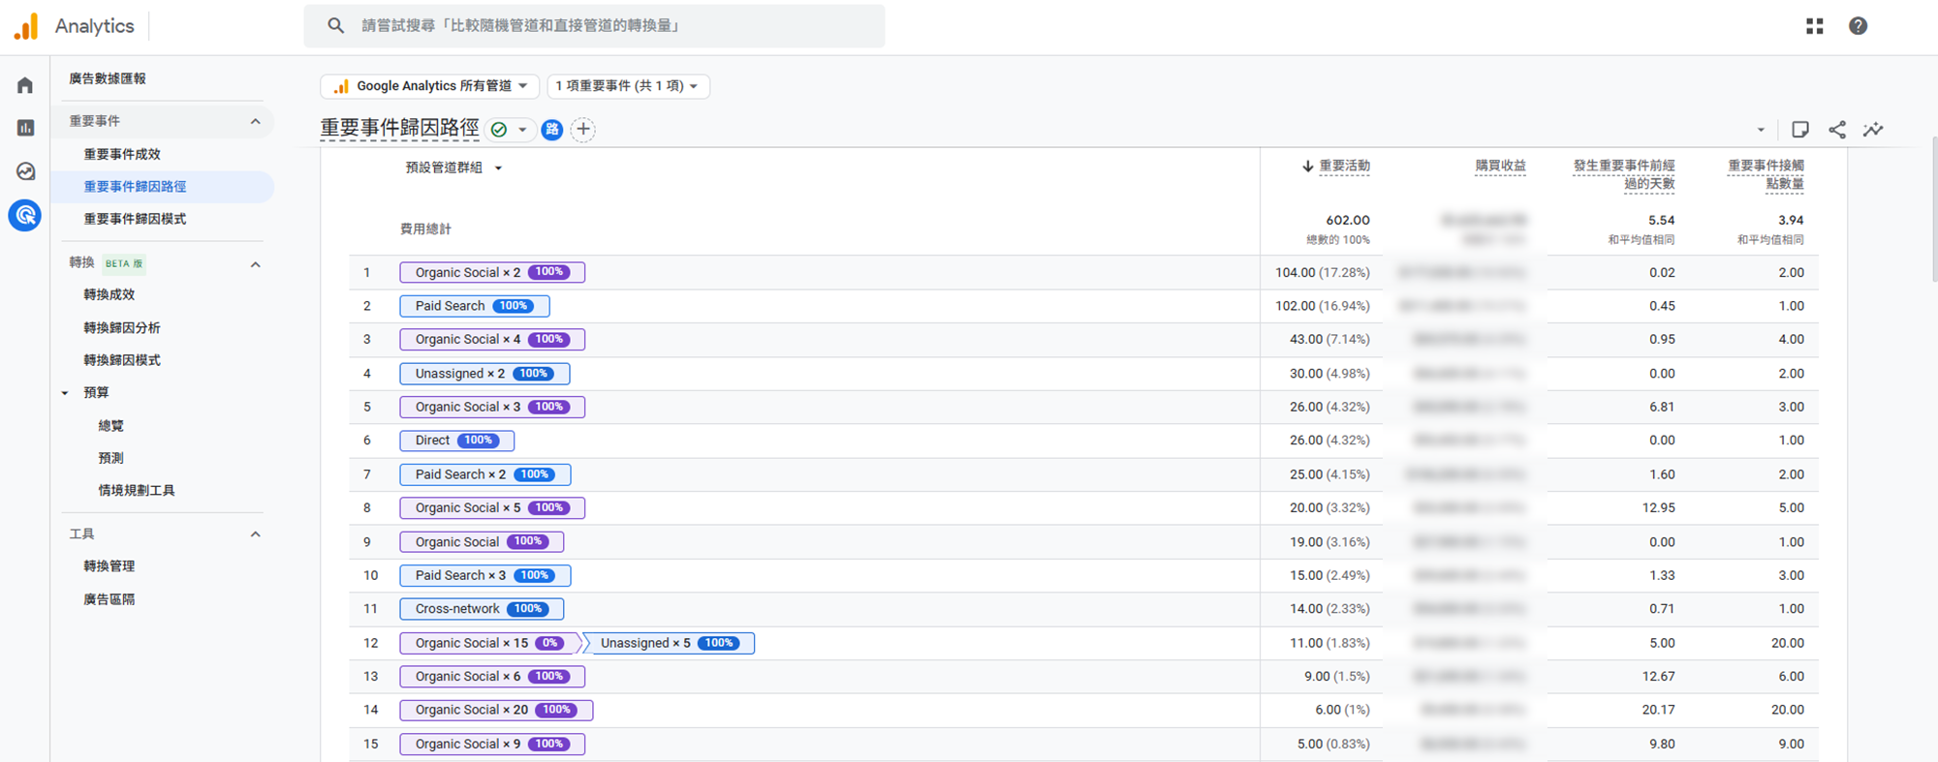1938x762 pixels.
Task: Open the Google apps grid icon
Action: [1814, 26]
